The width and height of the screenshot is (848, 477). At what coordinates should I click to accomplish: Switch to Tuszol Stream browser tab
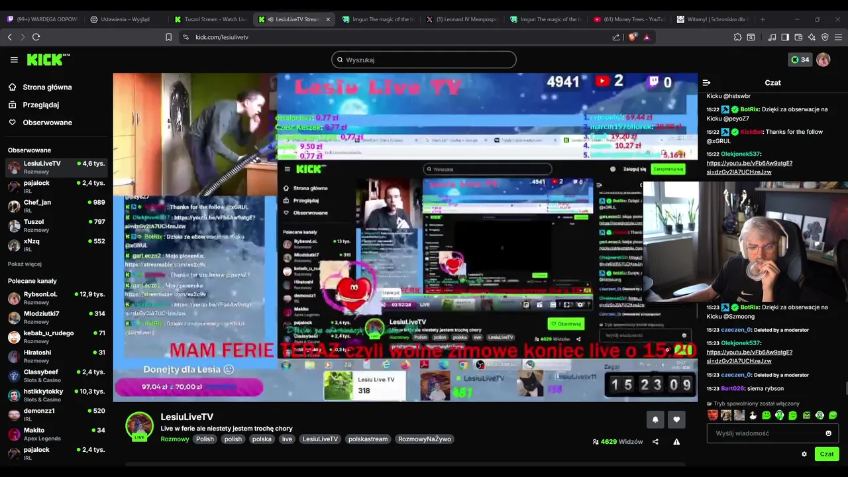[x=210, y=19]
